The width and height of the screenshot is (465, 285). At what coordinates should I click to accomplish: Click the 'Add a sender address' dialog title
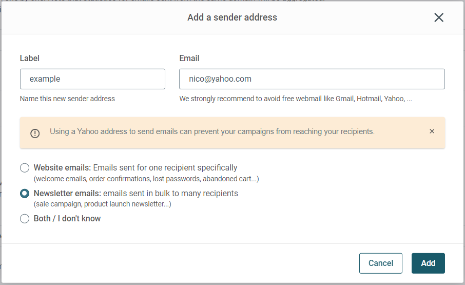232,17
